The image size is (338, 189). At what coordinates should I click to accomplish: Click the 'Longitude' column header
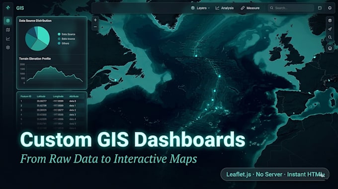point(58,96)
